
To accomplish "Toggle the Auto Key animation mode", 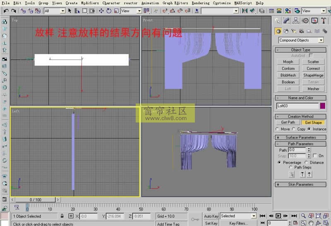I will pos(211,216).
